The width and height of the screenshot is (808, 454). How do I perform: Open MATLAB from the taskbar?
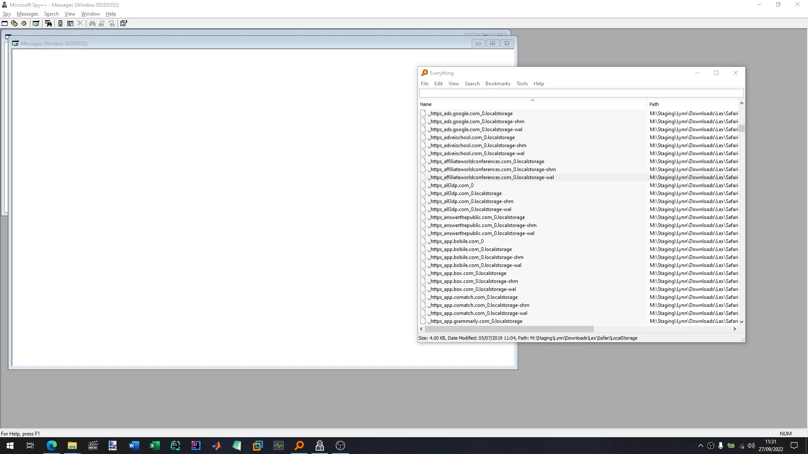pyautogui.click(x=217, y=446)
